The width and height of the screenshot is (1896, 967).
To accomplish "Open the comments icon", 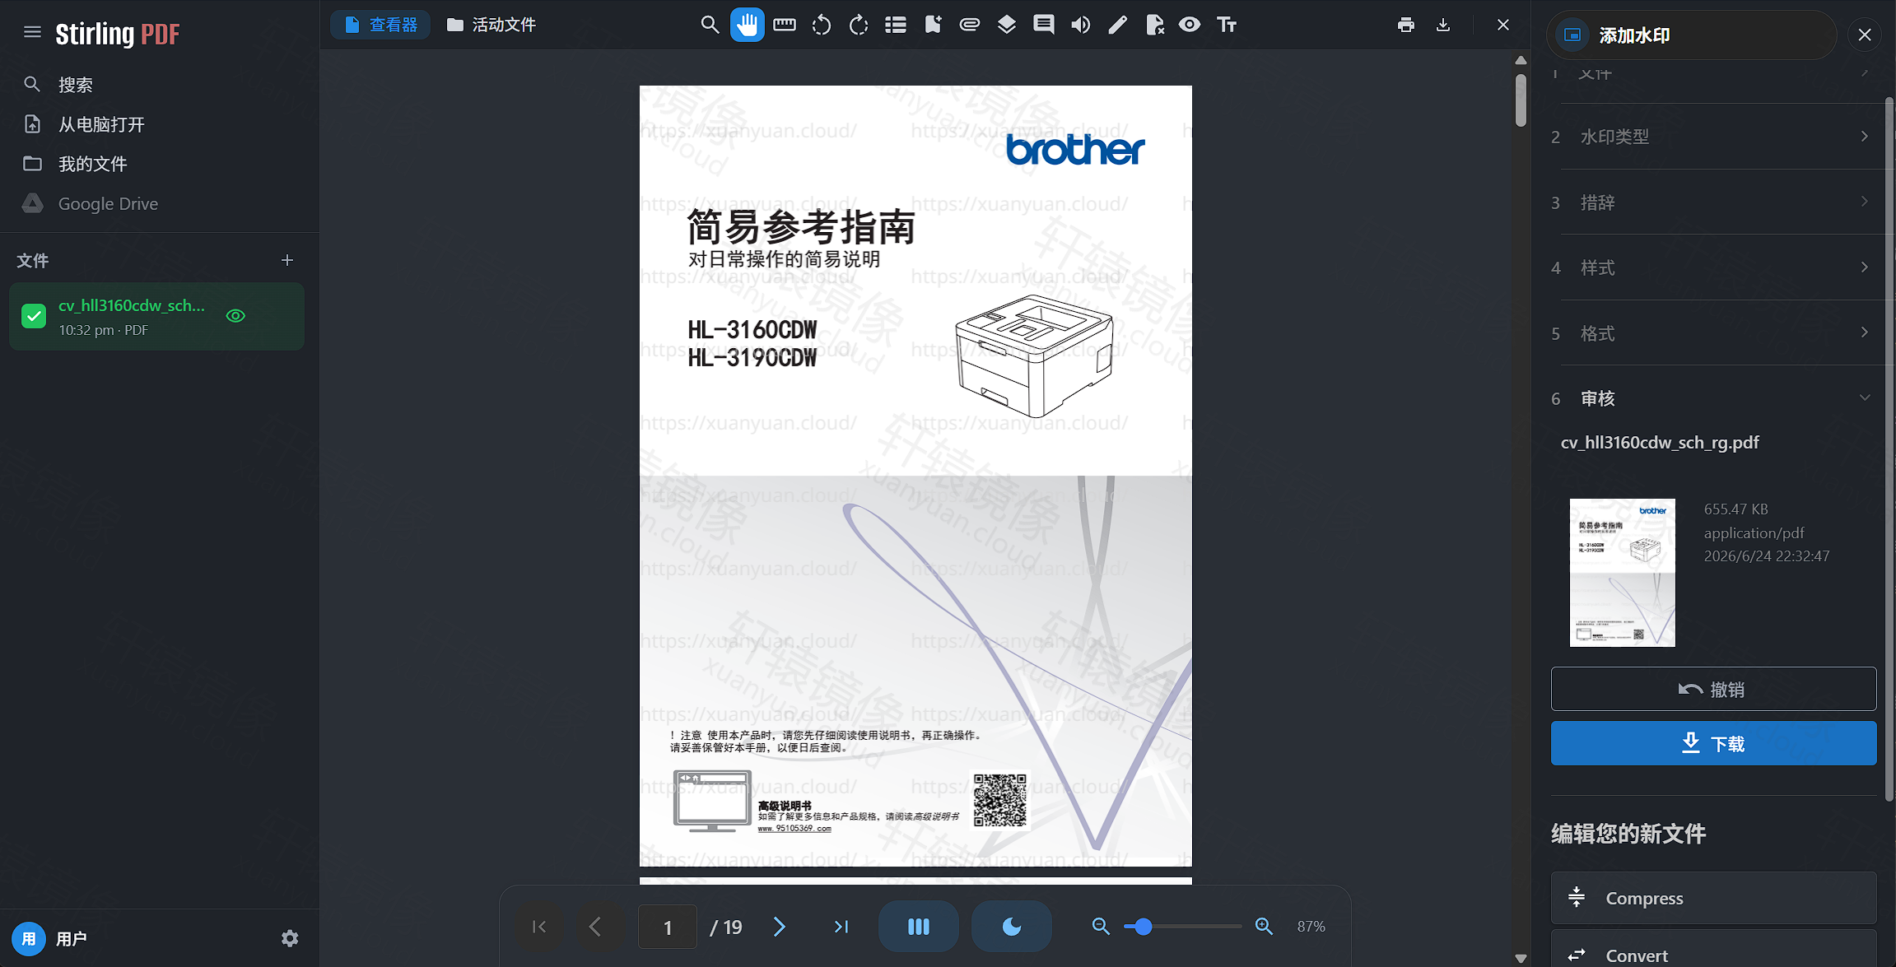I will (x=1043, y=25).
